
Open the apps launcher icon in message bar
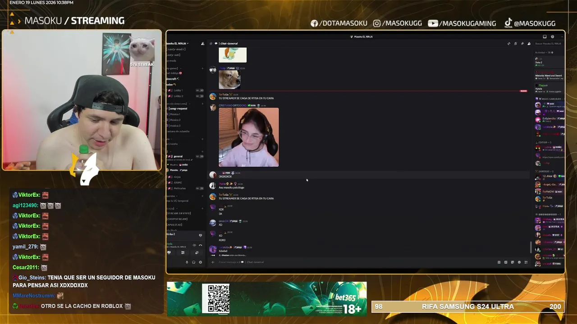click(526, 262)
